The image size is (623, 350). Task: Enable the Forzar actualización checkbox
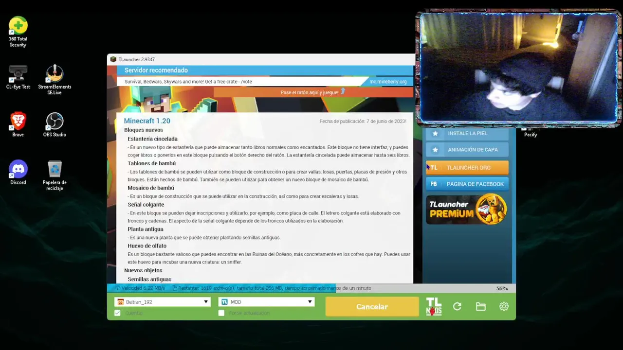221,313
